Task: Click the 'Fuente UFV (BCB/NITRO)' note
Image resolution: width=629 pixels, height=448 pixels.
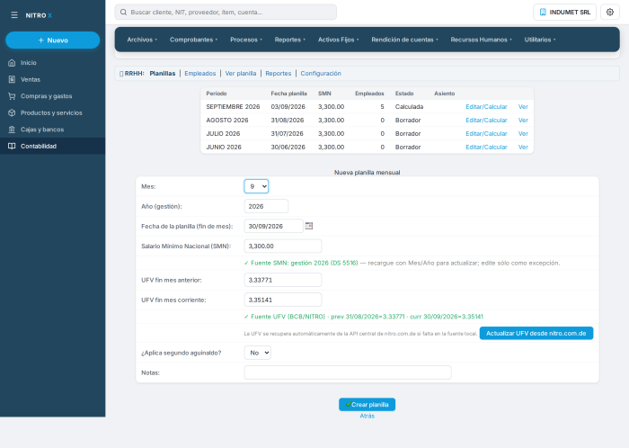Action: (x=363, y=317)
